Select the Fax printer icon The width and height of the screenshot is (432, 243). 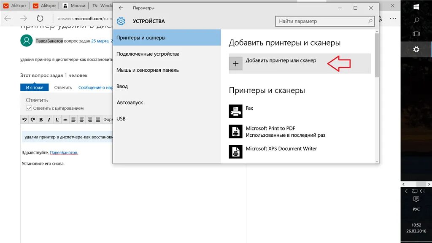click(235, 111)
